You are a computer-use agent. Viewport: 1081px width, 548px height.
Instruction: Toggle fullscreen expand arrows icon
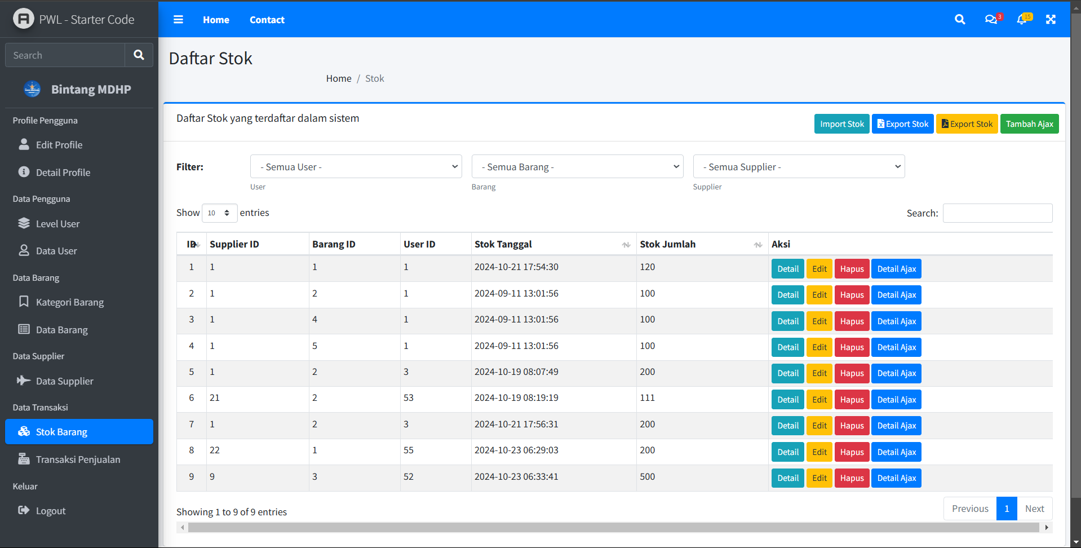[1051, 20]
